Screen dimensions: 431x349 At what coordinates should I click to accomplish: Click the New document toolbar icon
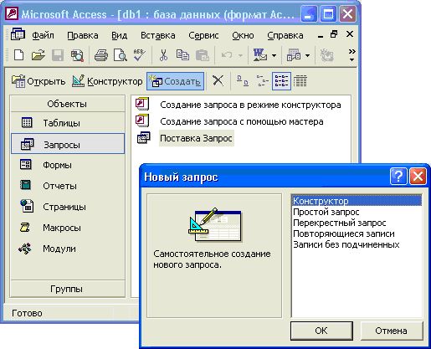pyautogui.click(x=18, y=55)
